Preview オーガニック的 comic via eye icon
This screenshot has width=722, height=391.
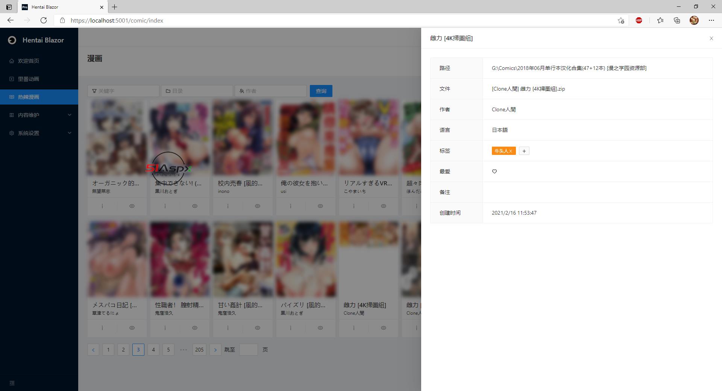[x=132, y=206]
